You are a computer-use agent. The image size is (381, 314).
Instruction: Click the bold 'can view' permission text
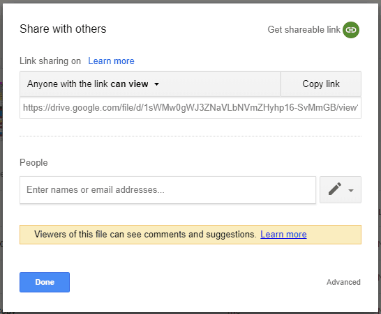(x=129, y=84)
